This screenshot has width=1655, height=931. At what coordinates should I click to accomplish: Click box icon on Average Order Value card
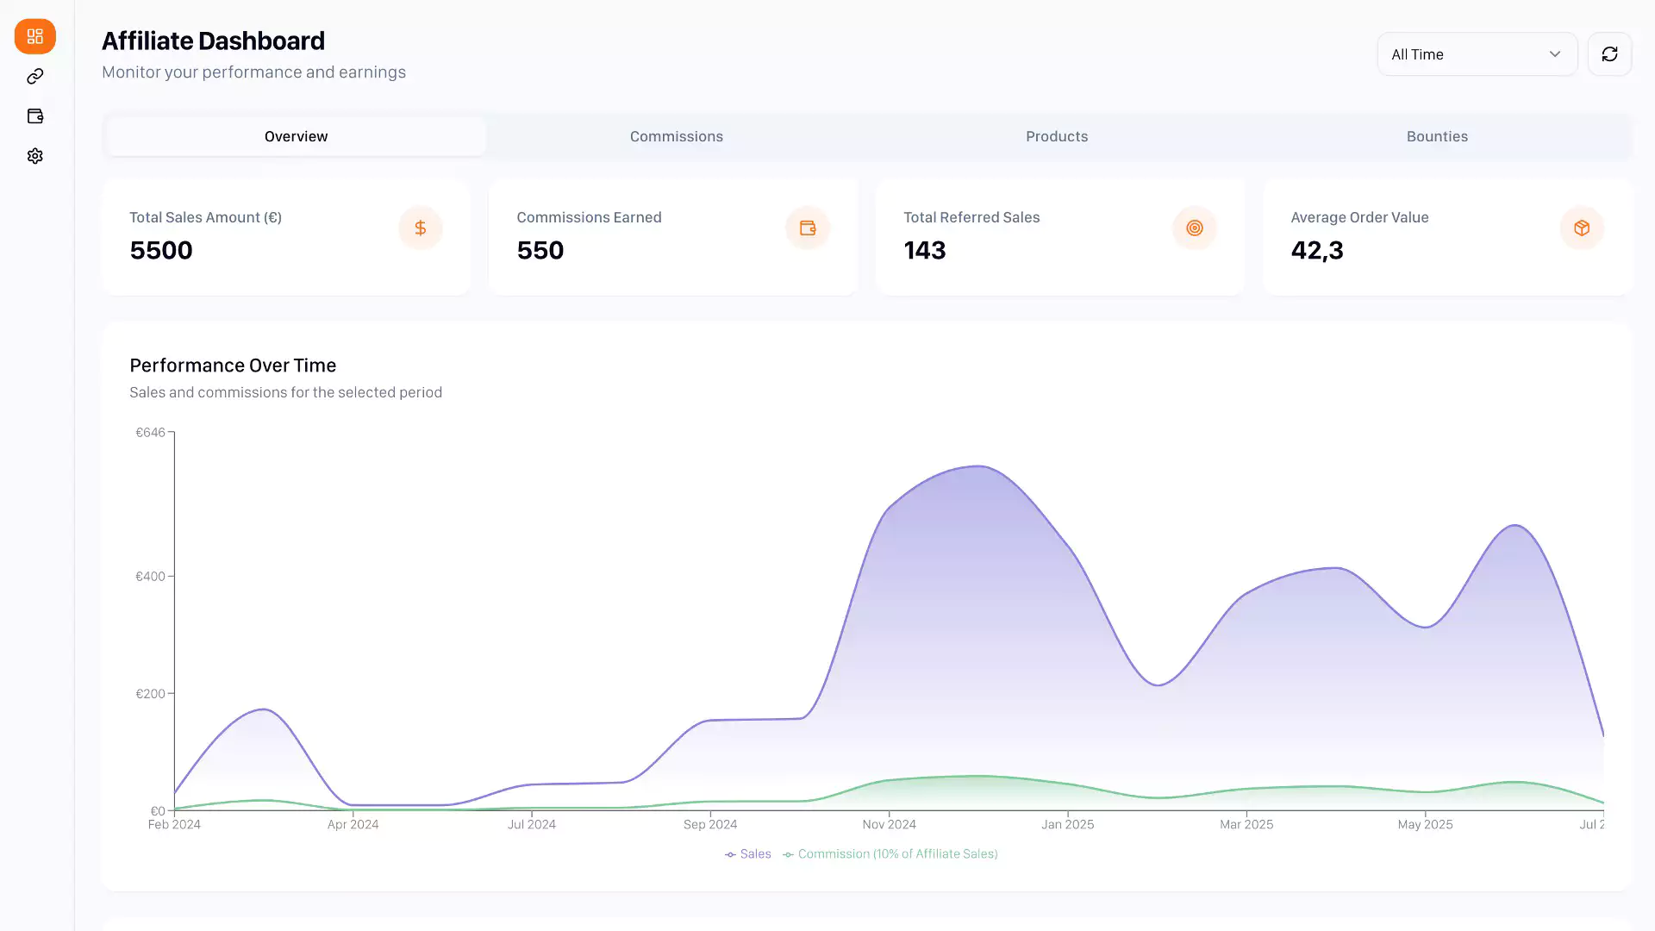pos(1581,228)
